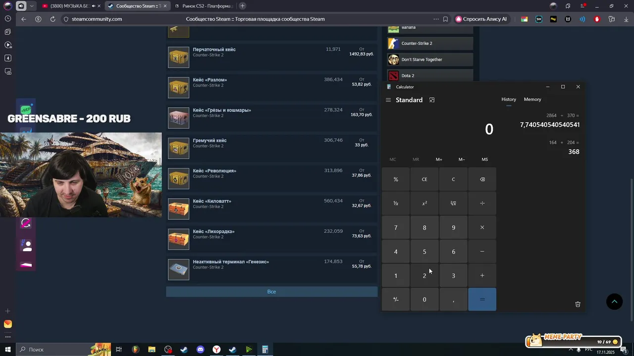Open the Calculator hamburger navigation menu
The height and width of the screenshot is (356, 634).
388,100
